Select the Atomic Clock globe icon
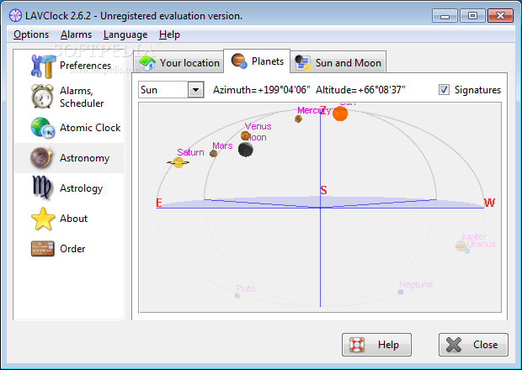This screenshot has width=522, height=370. (x=43, y=128)
